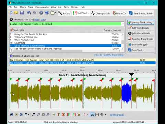165x124 pixels.
Task: Switch to the Record tab
Action: coord(64,13)
